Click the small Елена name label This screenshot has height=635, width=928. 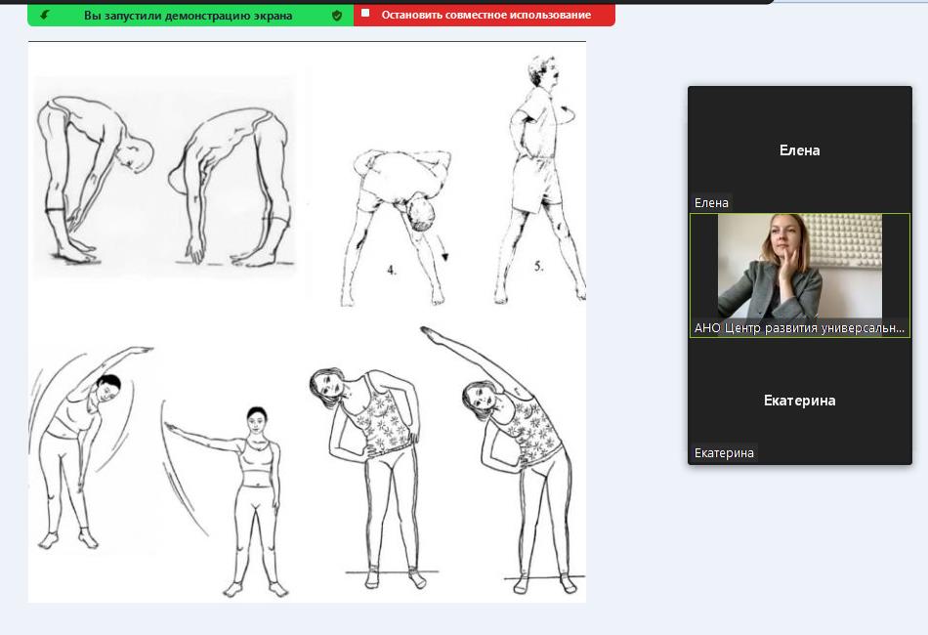711,202
